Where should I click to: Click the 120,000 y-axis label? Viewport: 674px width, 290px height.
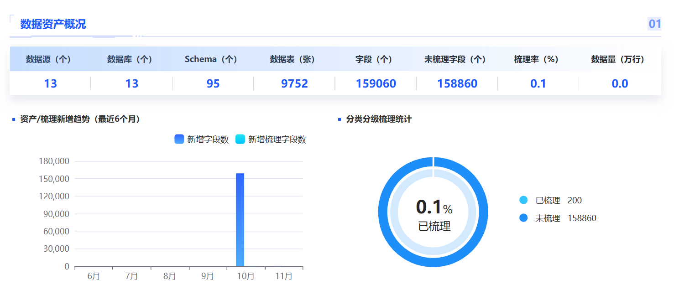(x=55, y=197)
